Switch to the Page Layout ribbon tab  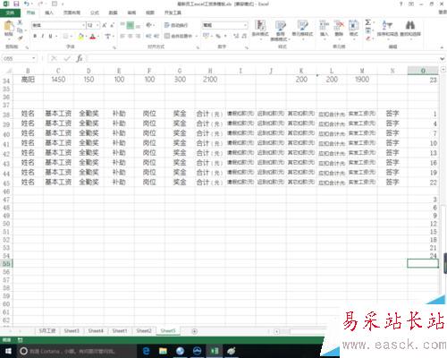point(72,13)
